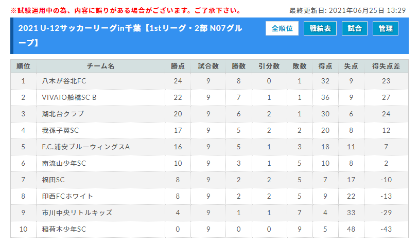Screen dimensions: 418x244
Task: Select team 印西FCホワイト
Action: click(x=67, y=196)
